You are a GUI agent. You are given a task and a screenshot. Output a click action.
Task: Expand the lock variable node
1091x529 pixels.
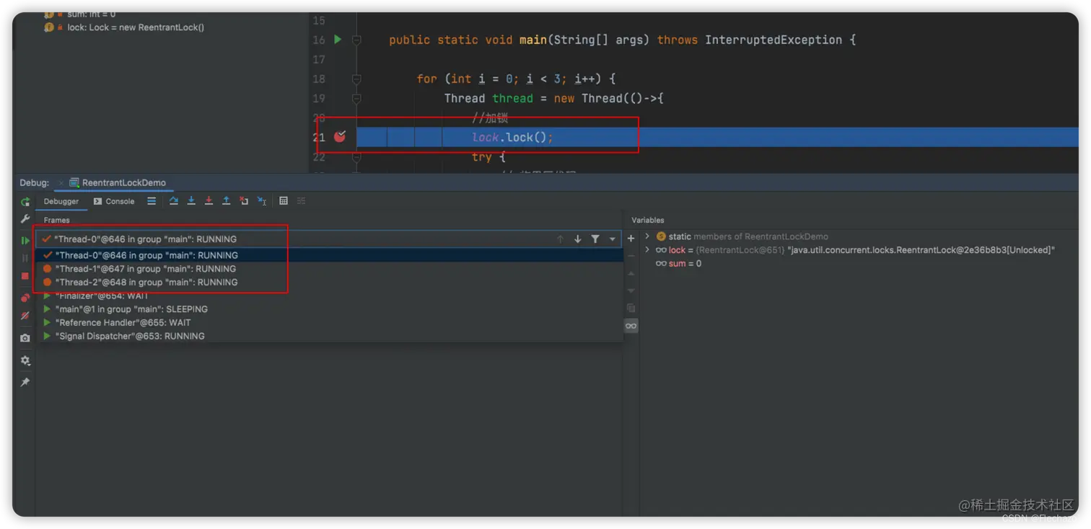point(647,250)
